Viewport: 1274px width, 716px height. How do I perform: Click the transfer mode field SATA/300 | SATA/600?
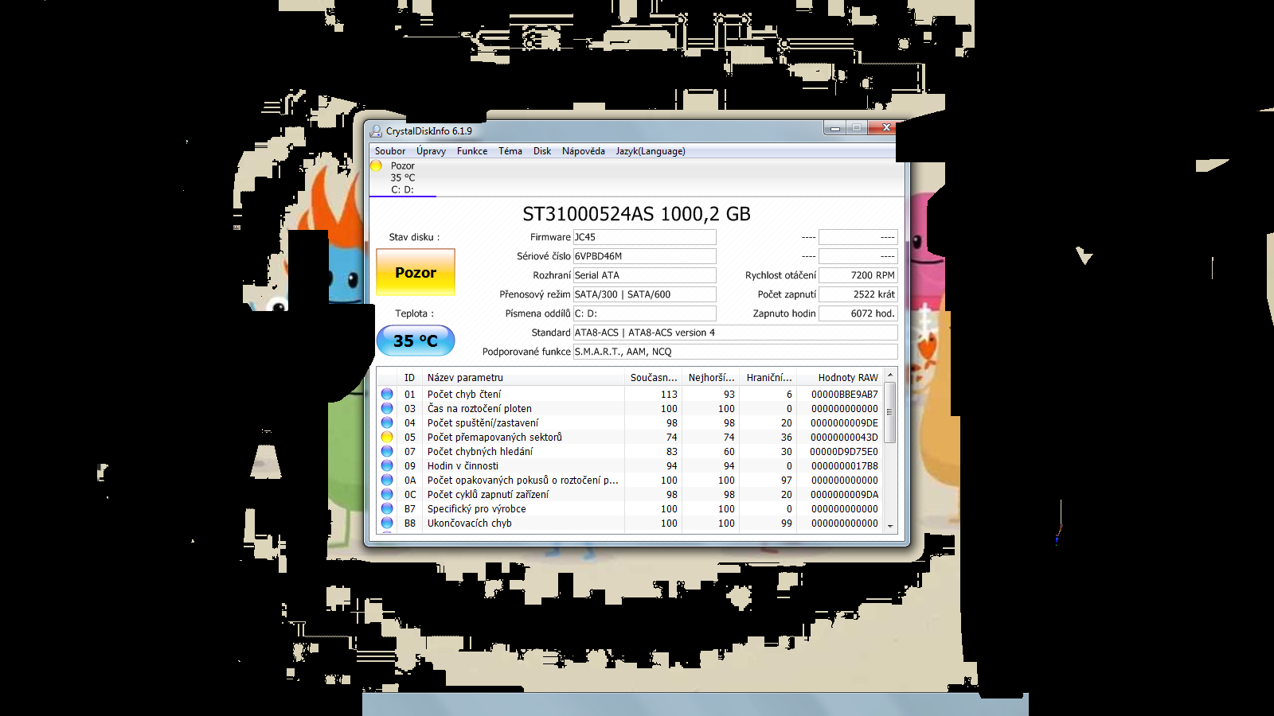point(644,294)
